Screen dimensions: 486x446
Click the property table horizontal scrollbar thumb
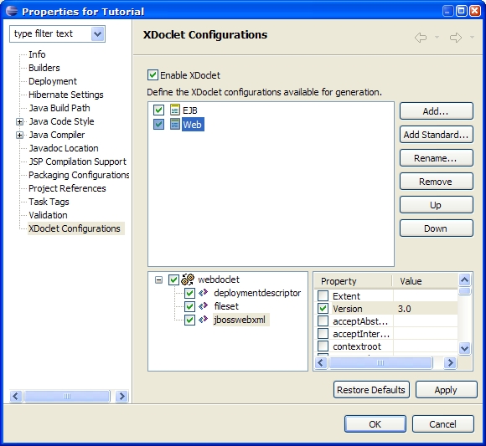(380, 362)
